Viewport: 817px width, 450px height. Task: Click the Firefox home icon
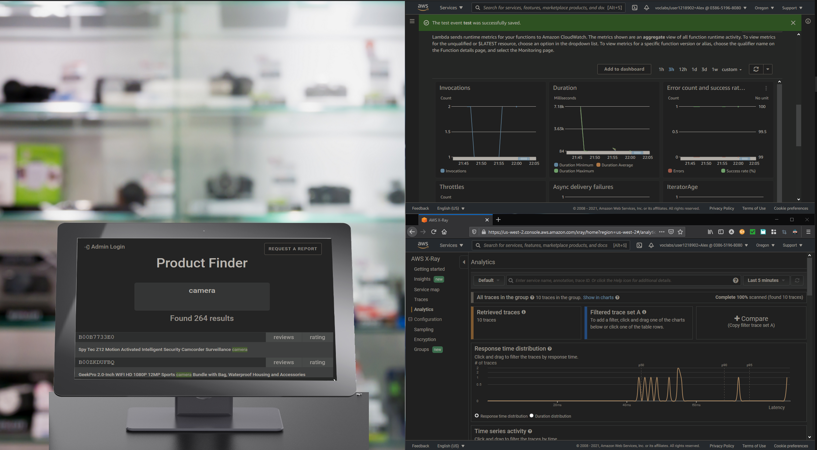[444, 232]
